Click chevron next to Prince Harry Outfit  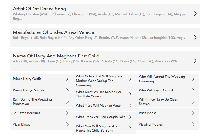tap(67, 79)
